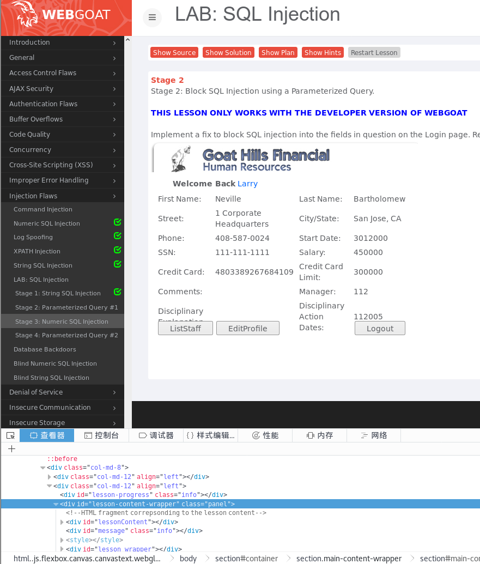Click the plus icon to add node
480x564 pixels.
(11, 448)
